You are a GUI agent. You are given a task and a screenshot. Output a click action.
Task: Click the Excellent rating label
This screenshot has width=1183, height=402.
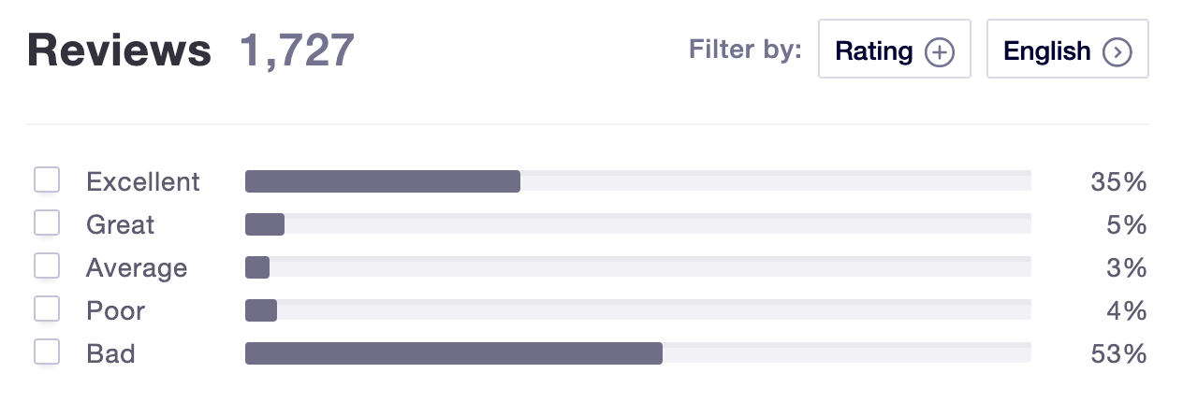(x=142, y=181)
